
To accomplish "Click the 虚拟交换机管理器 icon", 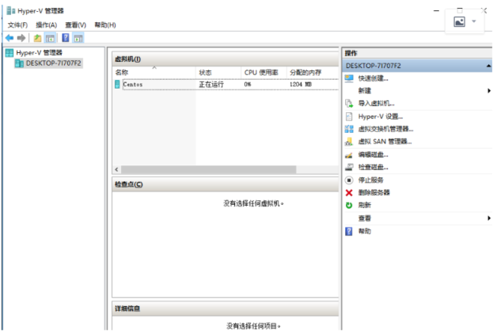I will coord(349,129).
